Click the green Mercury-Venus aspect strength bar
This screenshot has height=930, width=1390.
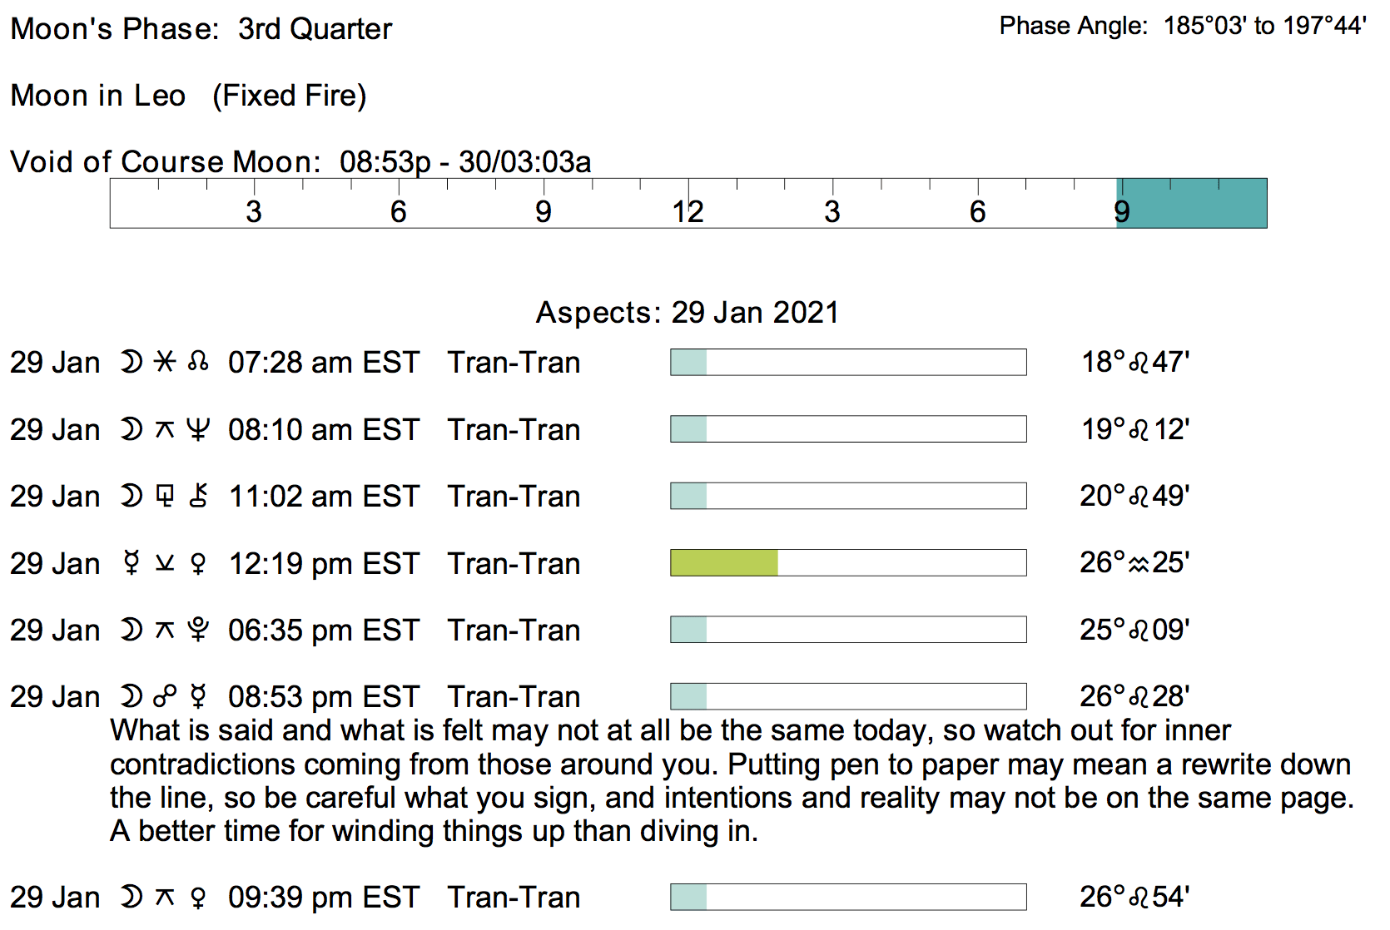(x=724, y=563)
